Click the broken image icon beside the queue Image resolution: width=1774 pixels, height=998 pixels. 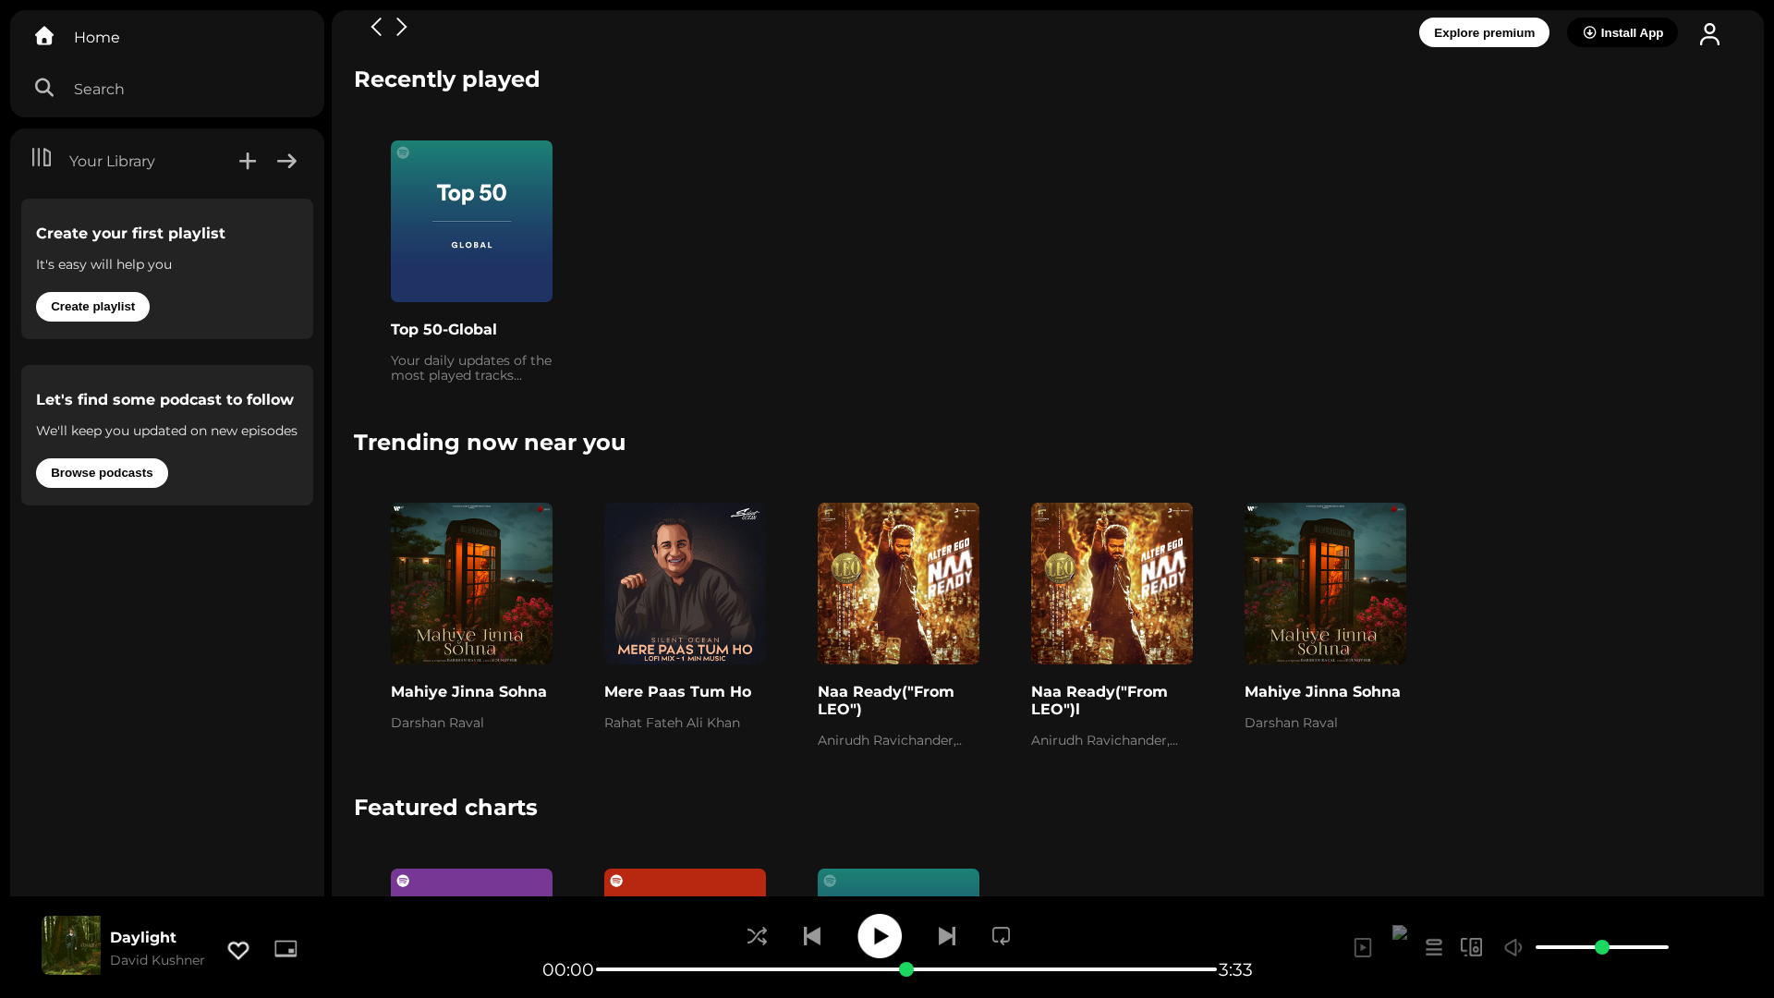(1400, 933)
